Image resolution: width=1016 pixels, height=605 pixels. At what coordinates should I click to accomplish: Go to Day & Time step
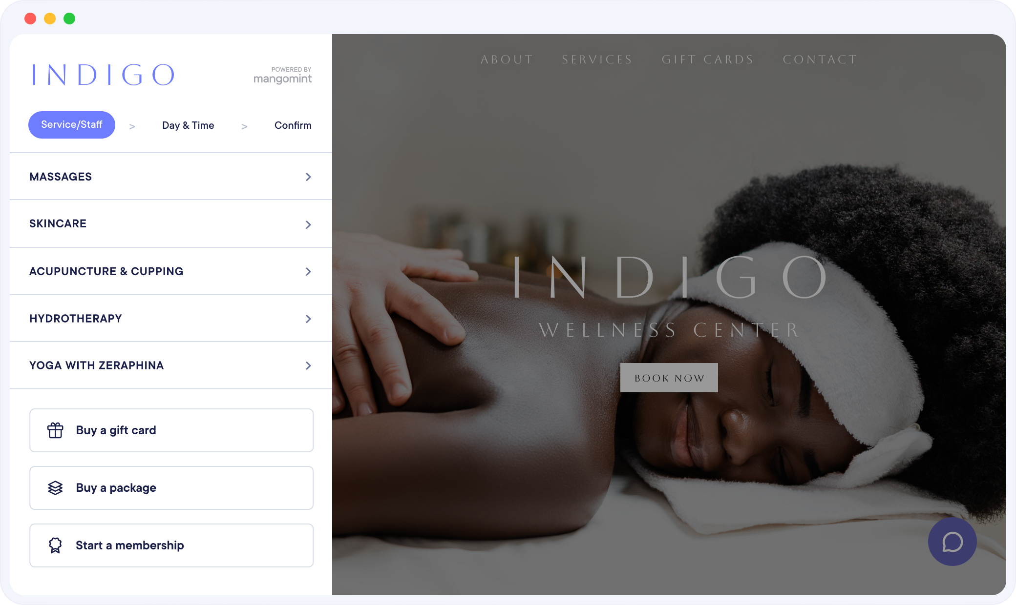(x=188, y=125)
